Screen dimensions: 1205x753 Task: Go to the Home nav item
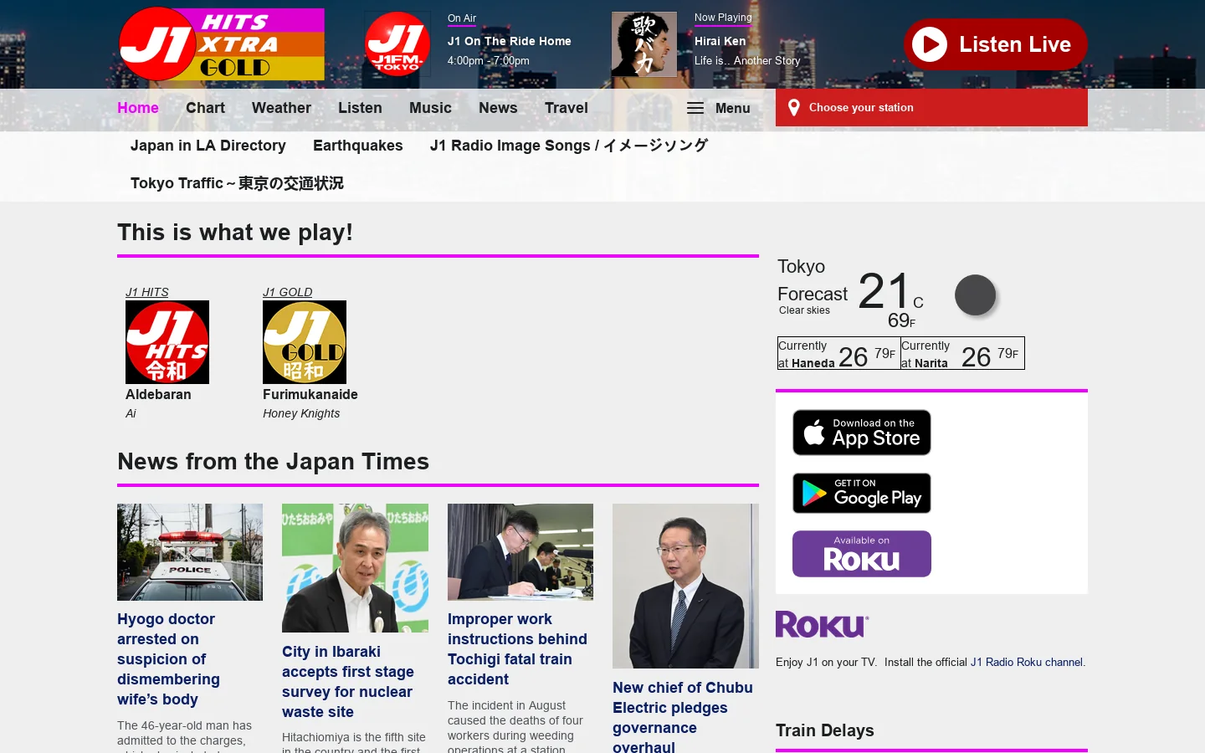coord(138,108)
